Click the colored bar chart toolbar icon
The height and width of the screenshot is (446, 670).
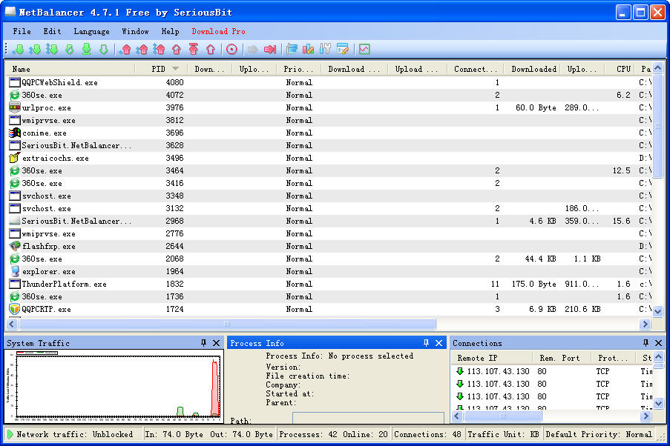coord(308,50)
